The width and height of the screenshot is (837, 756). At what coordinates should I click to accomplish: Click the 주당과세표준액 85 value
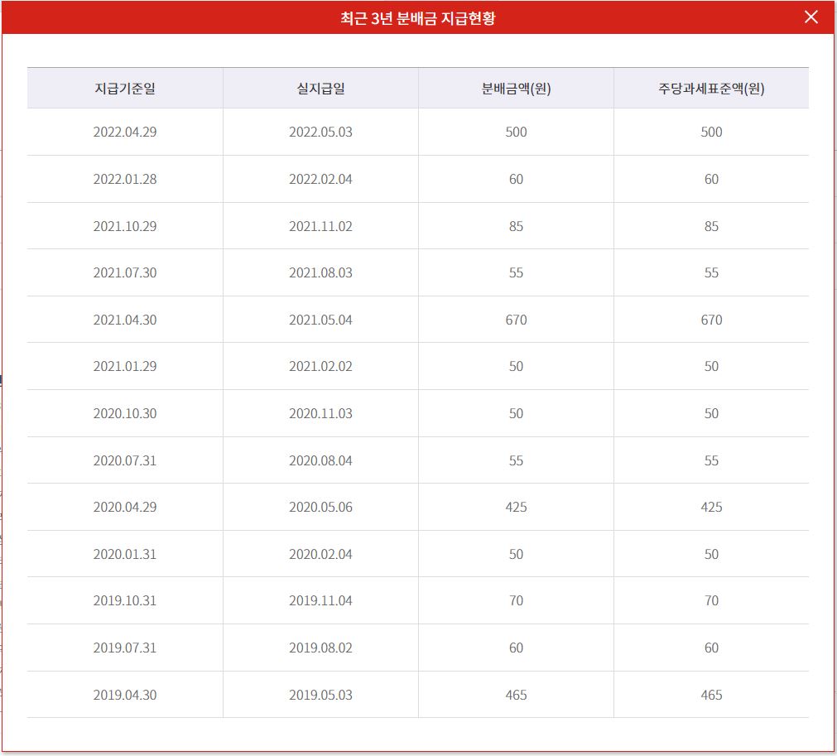click(711, 226)
